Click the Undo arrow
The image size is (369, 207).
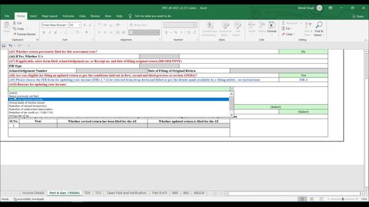tap(10, 45)
